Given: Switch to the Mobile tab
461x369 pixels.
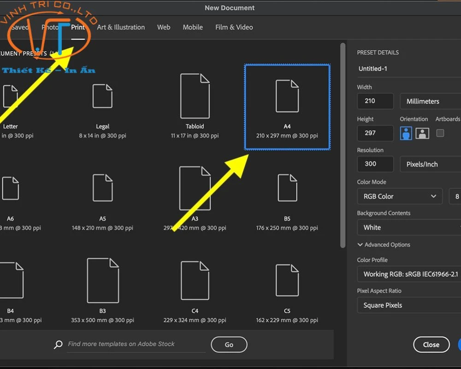Looking at the screenshot, I should pyautogui.click(x=193, y=27).
